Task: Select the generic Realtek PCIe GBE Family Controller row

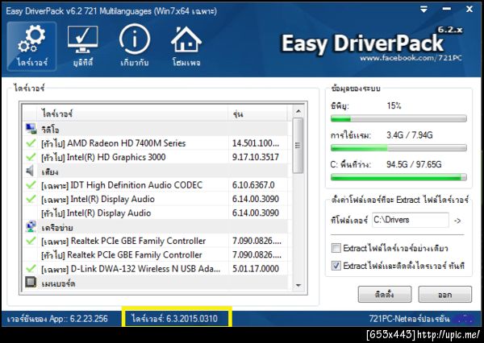Action: (156, 255)
